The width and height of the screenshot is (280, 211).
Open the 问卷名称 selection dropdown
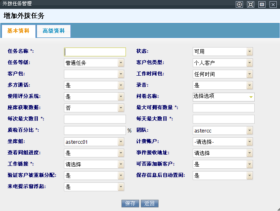(223, 97)
